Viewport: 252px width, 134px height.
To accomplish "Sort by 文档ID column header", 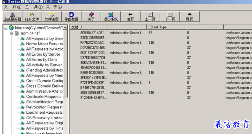I will click(89, 27).
